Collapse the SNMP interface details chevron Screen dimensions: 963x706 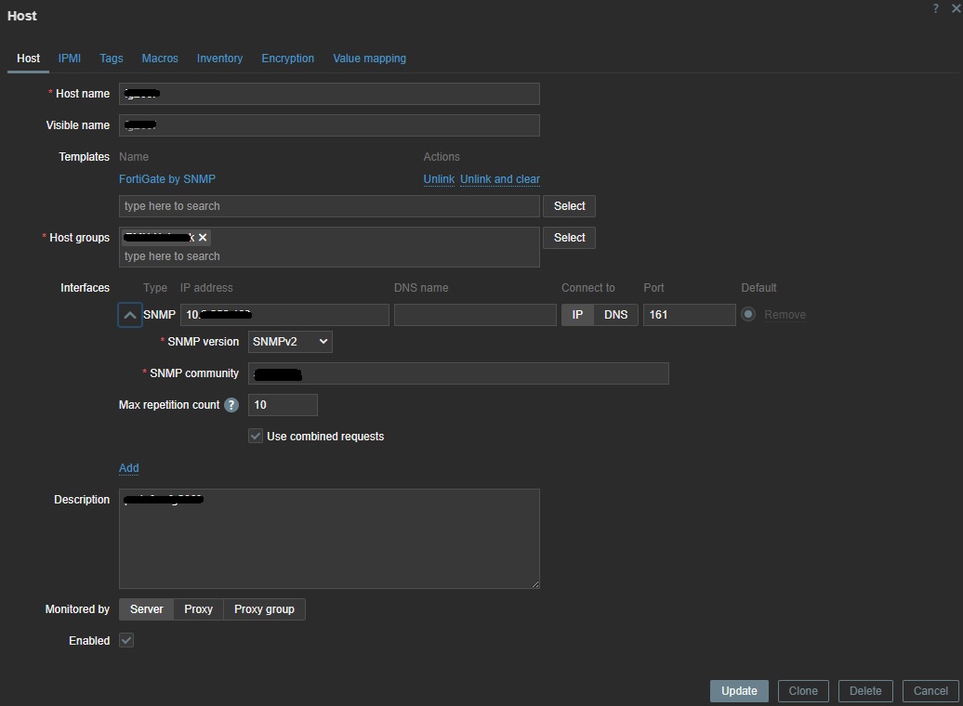tap(130, 315)
